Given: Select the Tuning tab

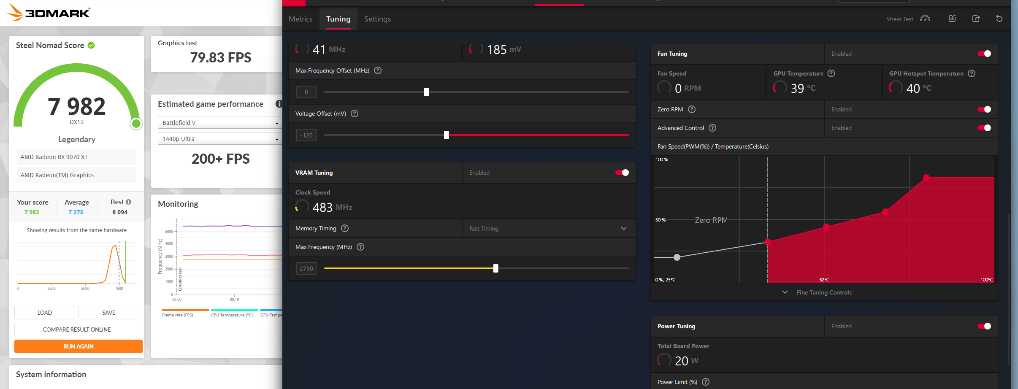Looking at the screenshot, I should [338, 19].
